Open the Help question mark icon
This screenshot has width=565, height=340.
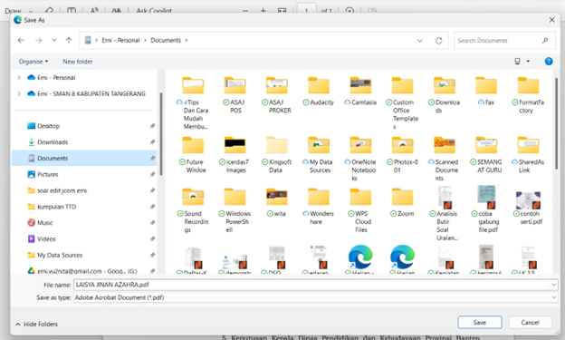pos(549,62)
